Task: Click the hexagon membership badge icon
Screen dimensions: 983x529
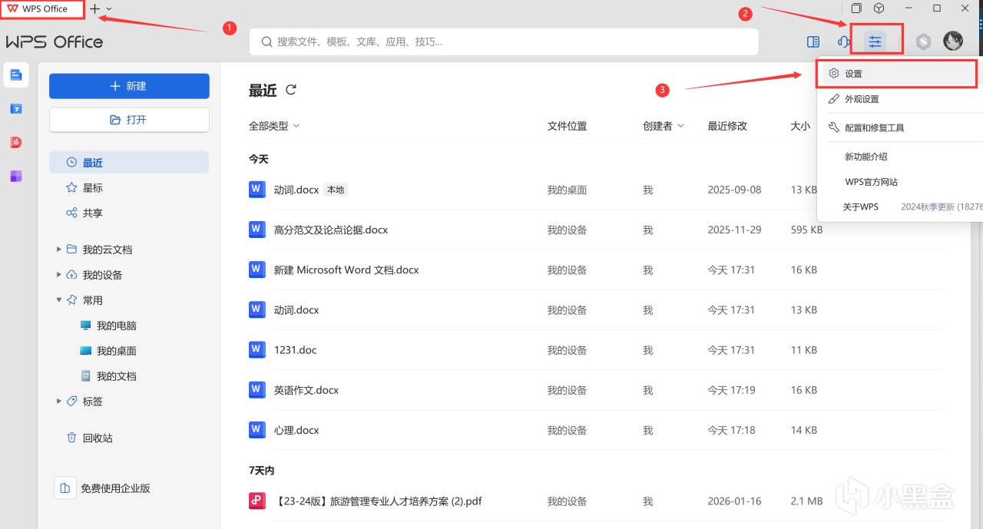Action: [x=924, y=42]
